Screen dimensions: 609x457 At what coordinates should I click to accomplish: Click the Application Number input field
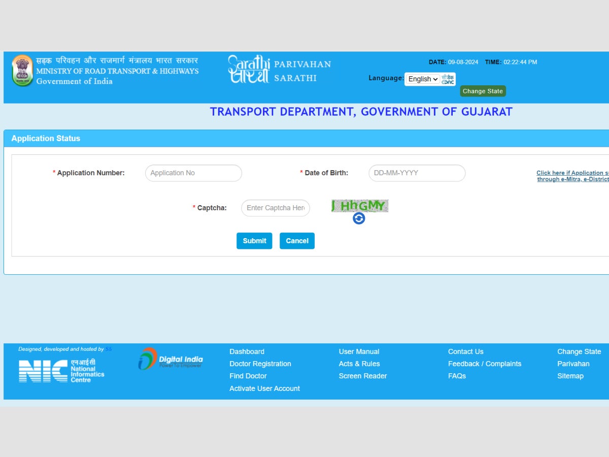(x=193, y=173)
